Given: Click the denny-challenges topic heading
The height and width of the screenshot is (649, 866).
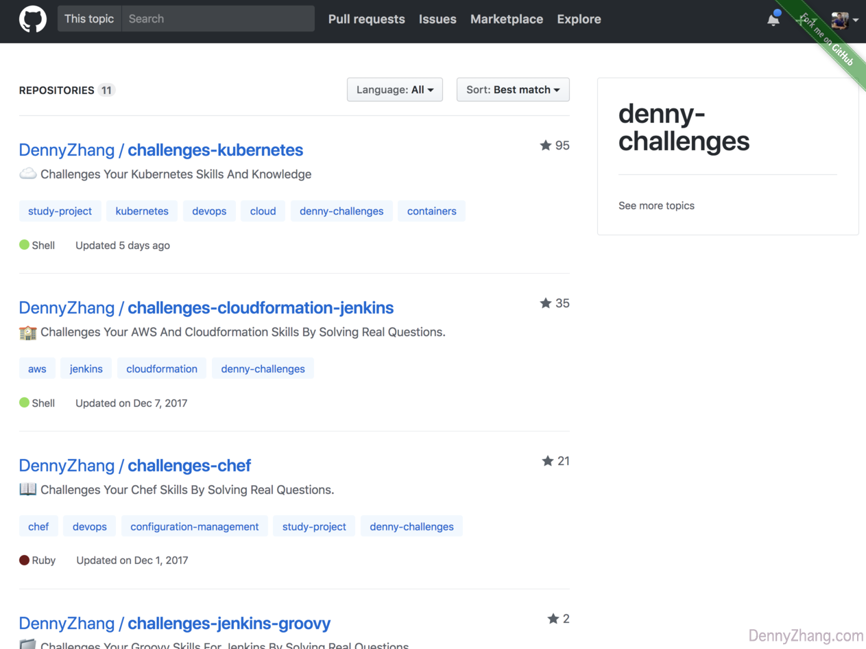Looking at the screenshot, I should pos(684,127).
